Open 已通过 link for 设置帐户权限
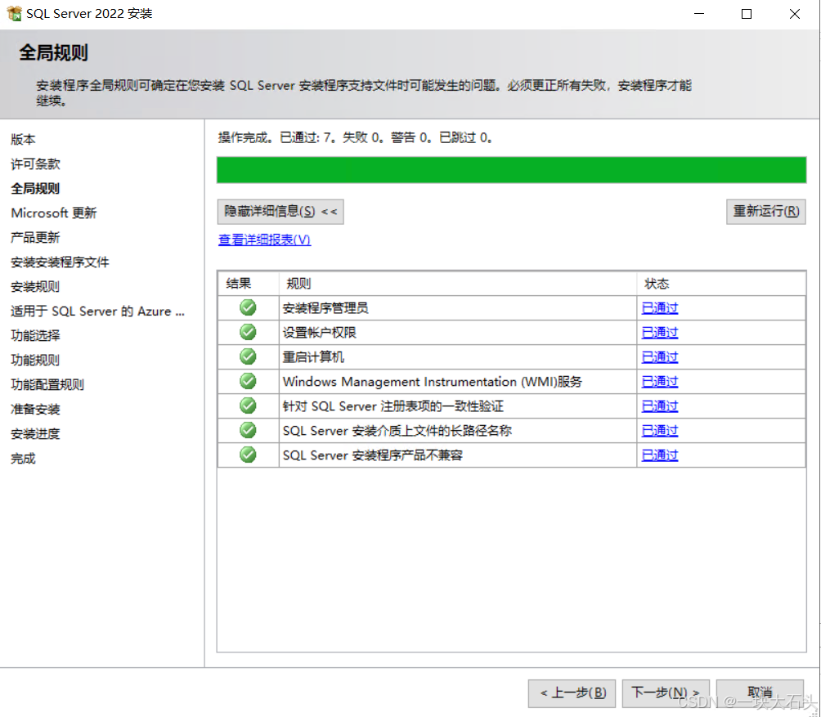Screen dimensions: 821x717 (660, 333)
